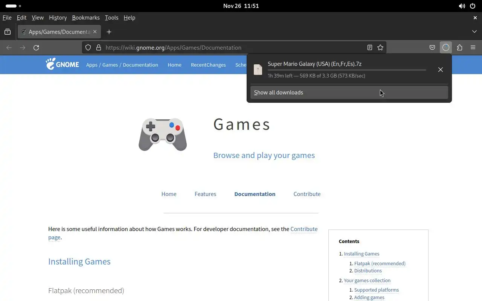View site security padlock info
This screenshot has height=301, width=482.
click(x=99, y=48)
